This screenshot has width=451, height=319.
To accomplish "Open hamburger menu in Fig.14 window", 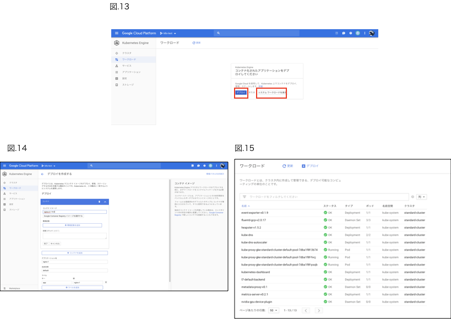I will coord(4,166).
